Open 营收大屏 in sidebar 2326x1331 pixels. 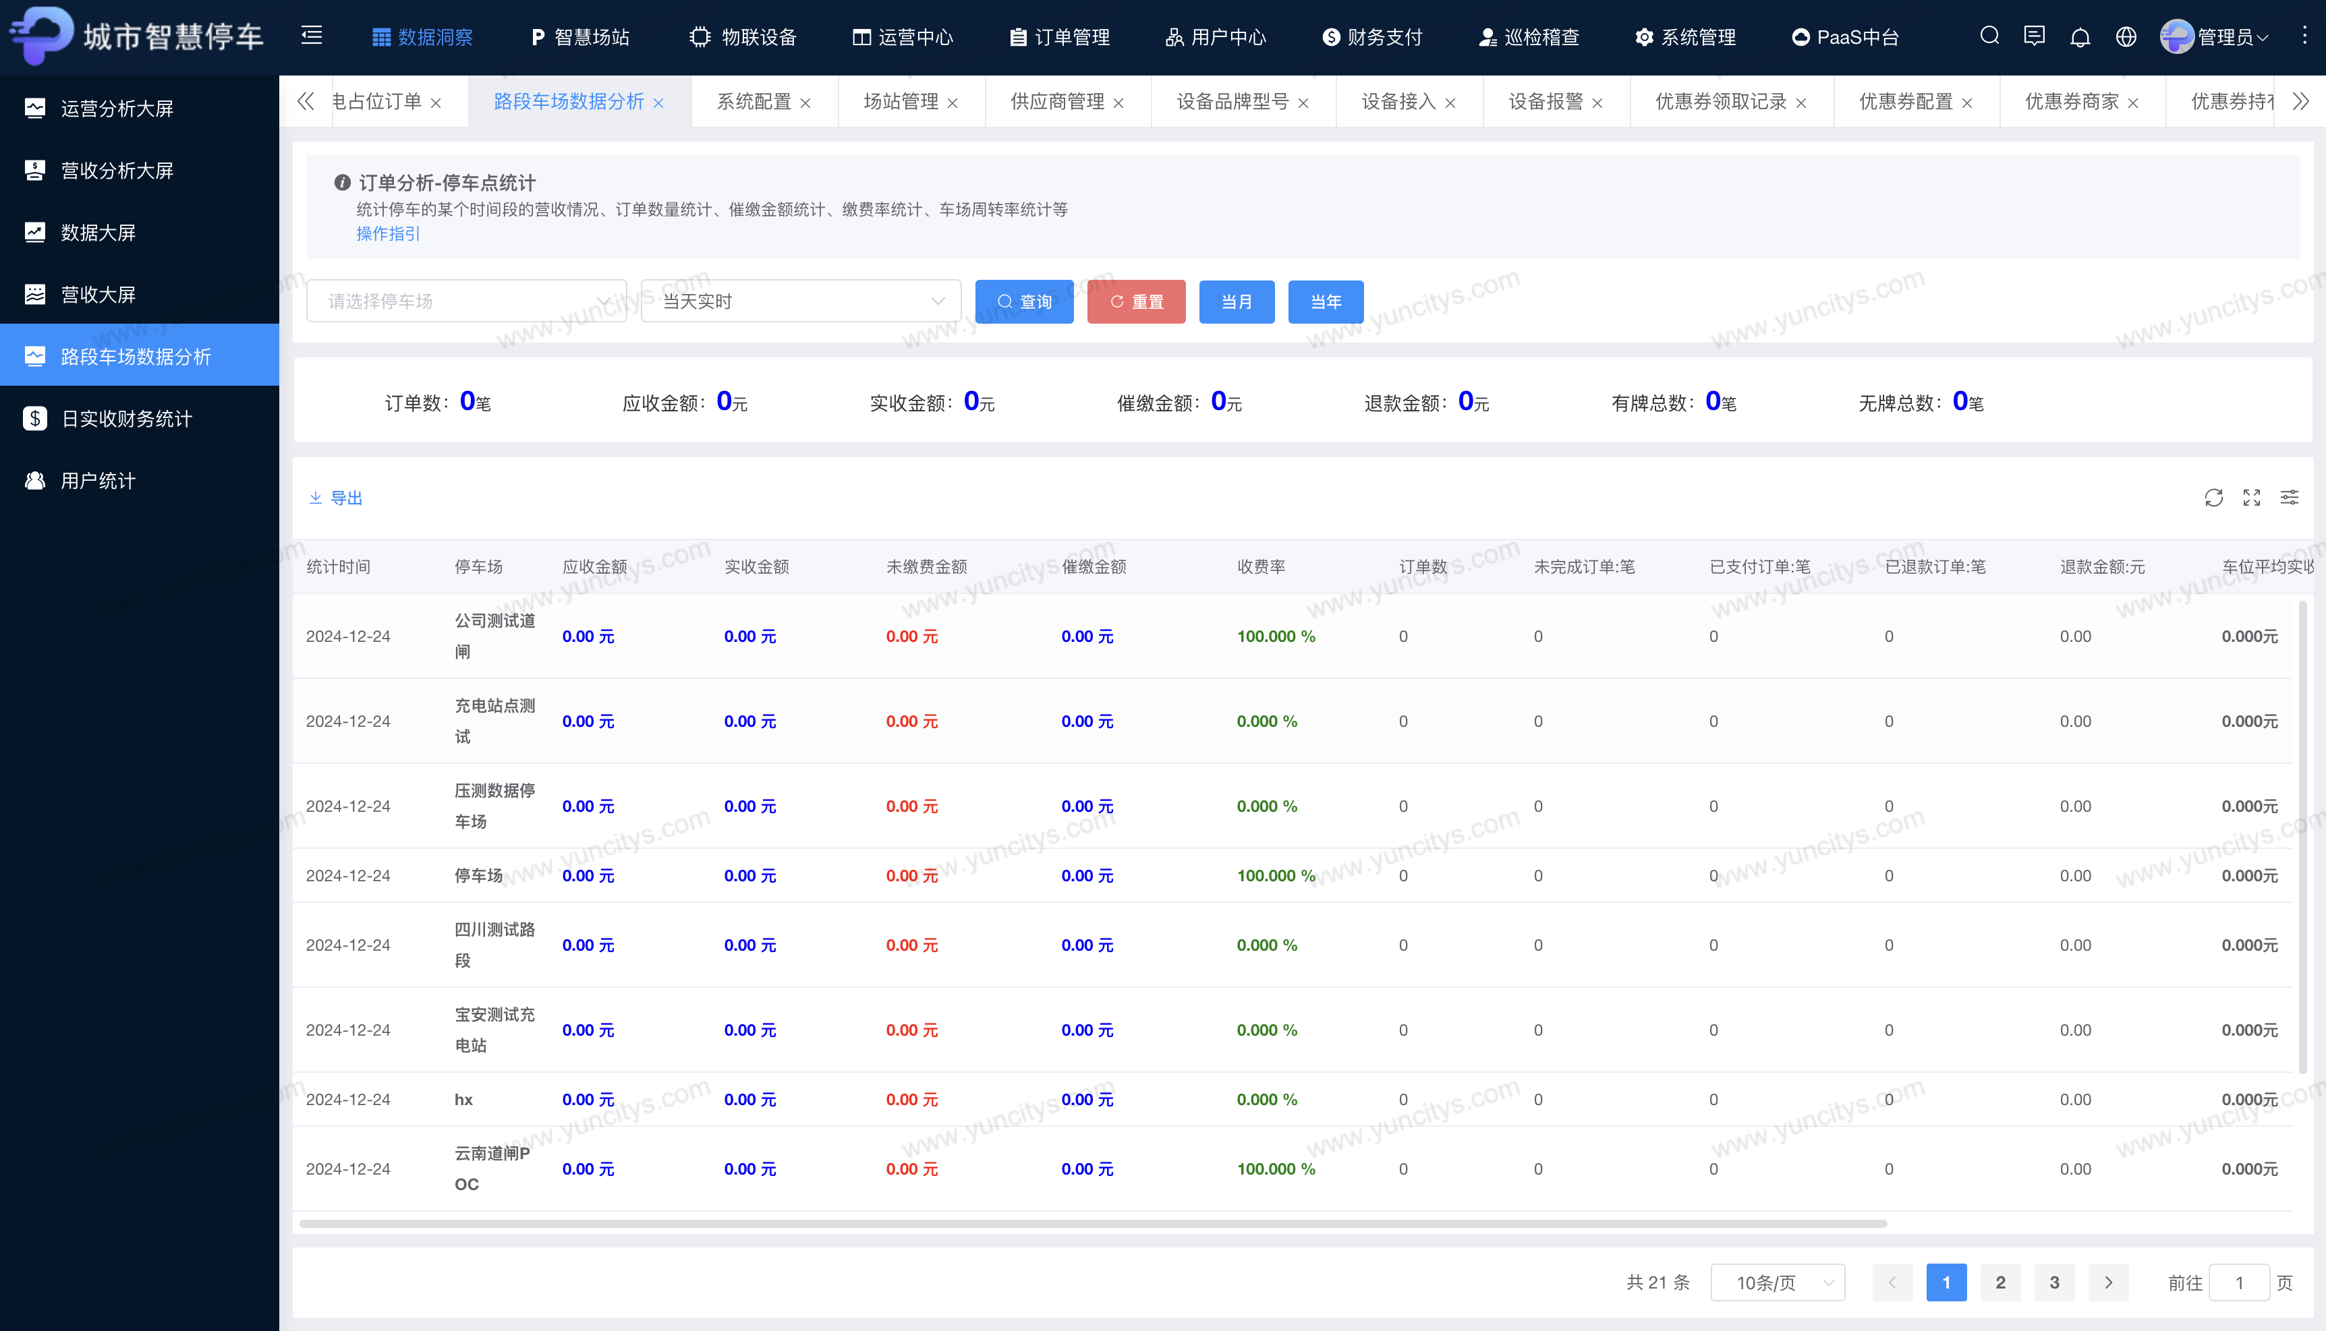[x=139, y=295]
